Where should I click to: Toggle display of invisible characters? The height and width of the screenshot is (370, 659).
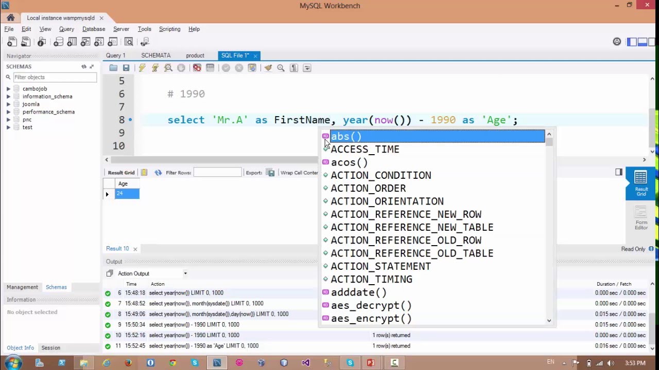pyautogui.click(x=294, y=68)
